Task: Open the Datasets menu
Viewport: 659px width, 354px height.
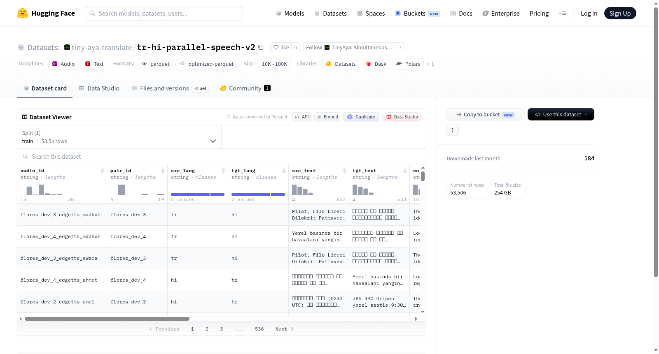Action: pos(331,13)
